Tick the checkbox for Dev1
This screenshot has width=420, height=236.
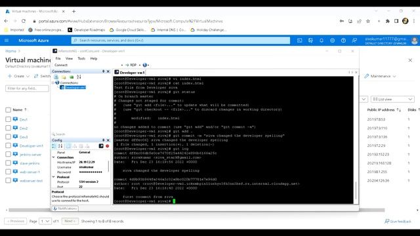pyautogui.click(x=8, y=119)
